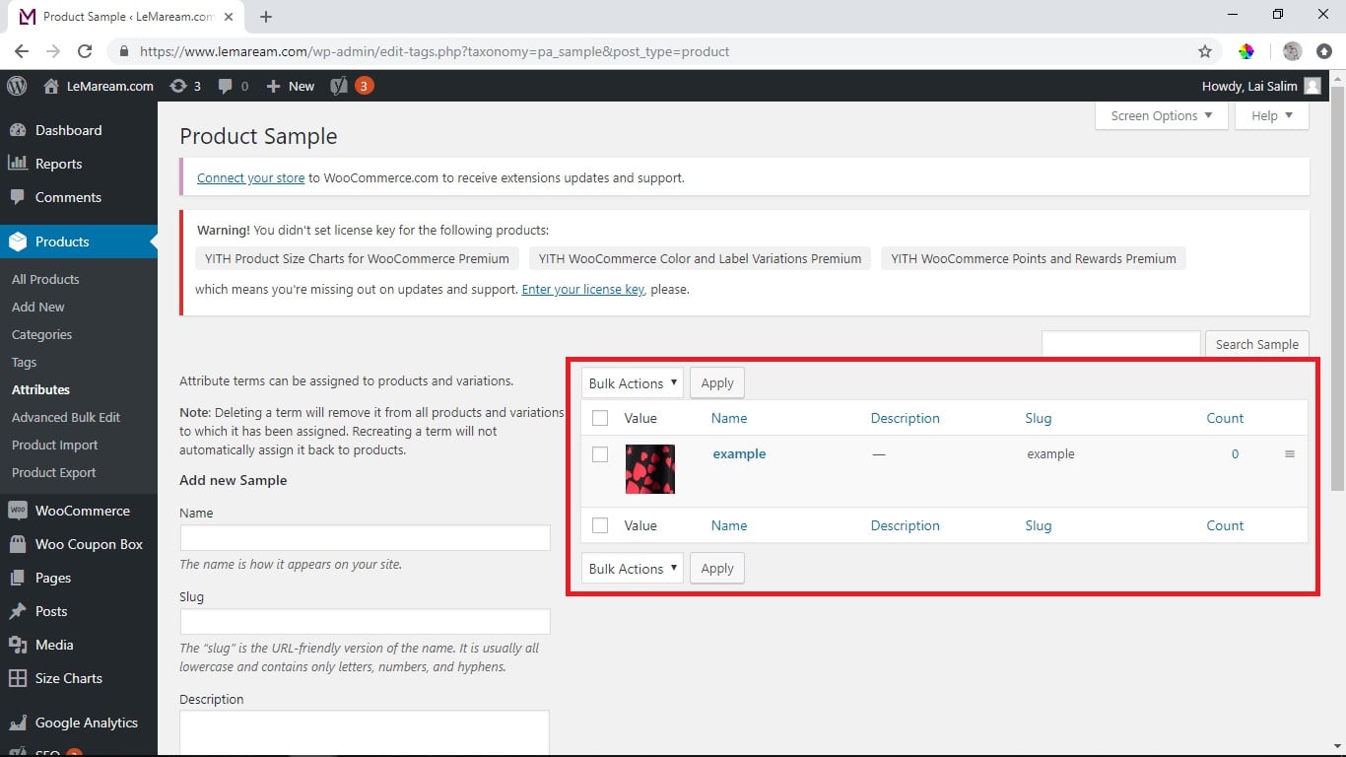1346x757 pixels.
Task: Expand the Help panel
Action: (1272, 115)
